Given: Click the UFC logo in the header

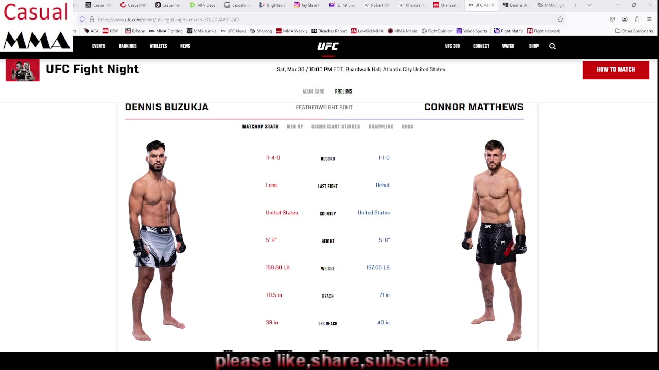Looking at the screenshot, I should pyautogui.click(x=328, y=46).
